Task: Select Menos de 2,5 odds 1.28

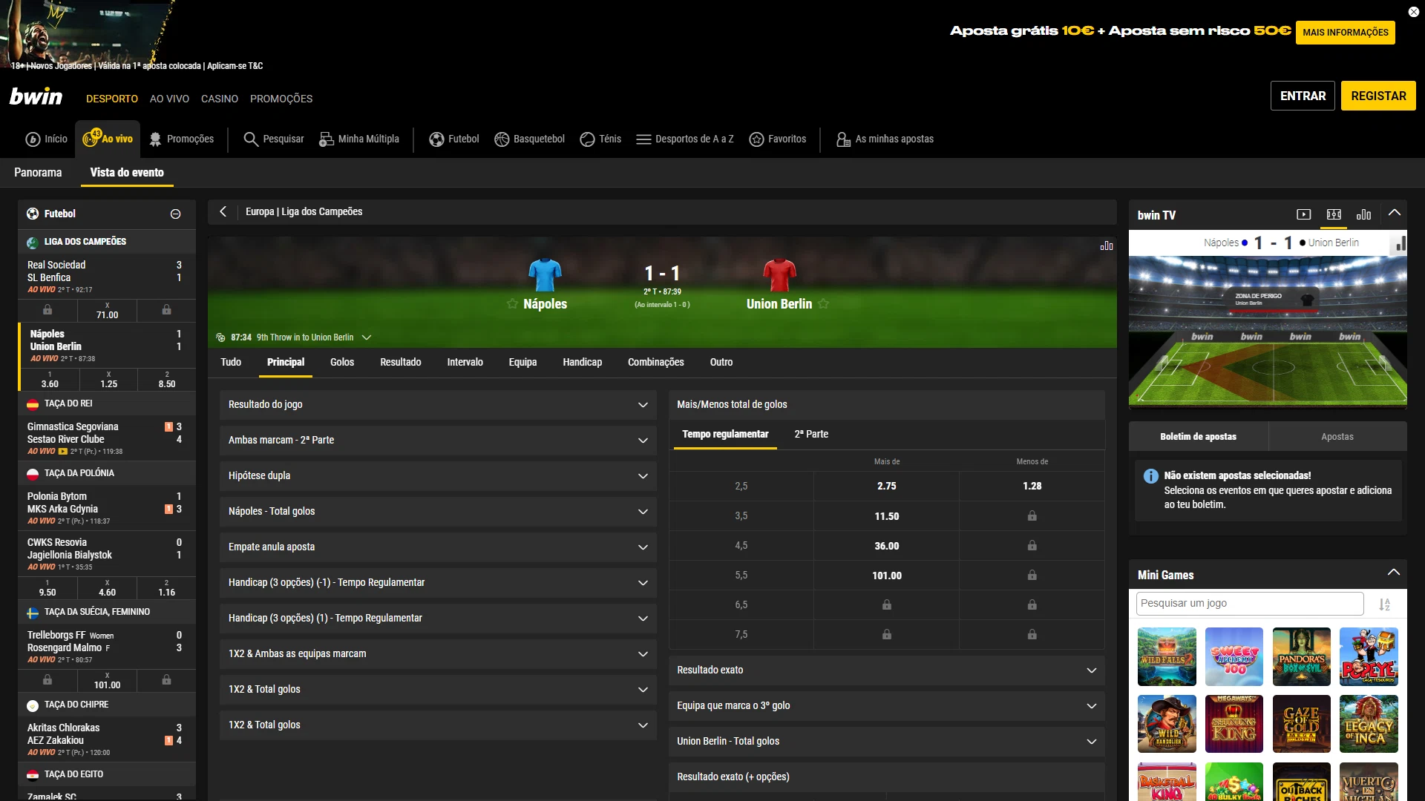Action: [x=1032, y=487]
